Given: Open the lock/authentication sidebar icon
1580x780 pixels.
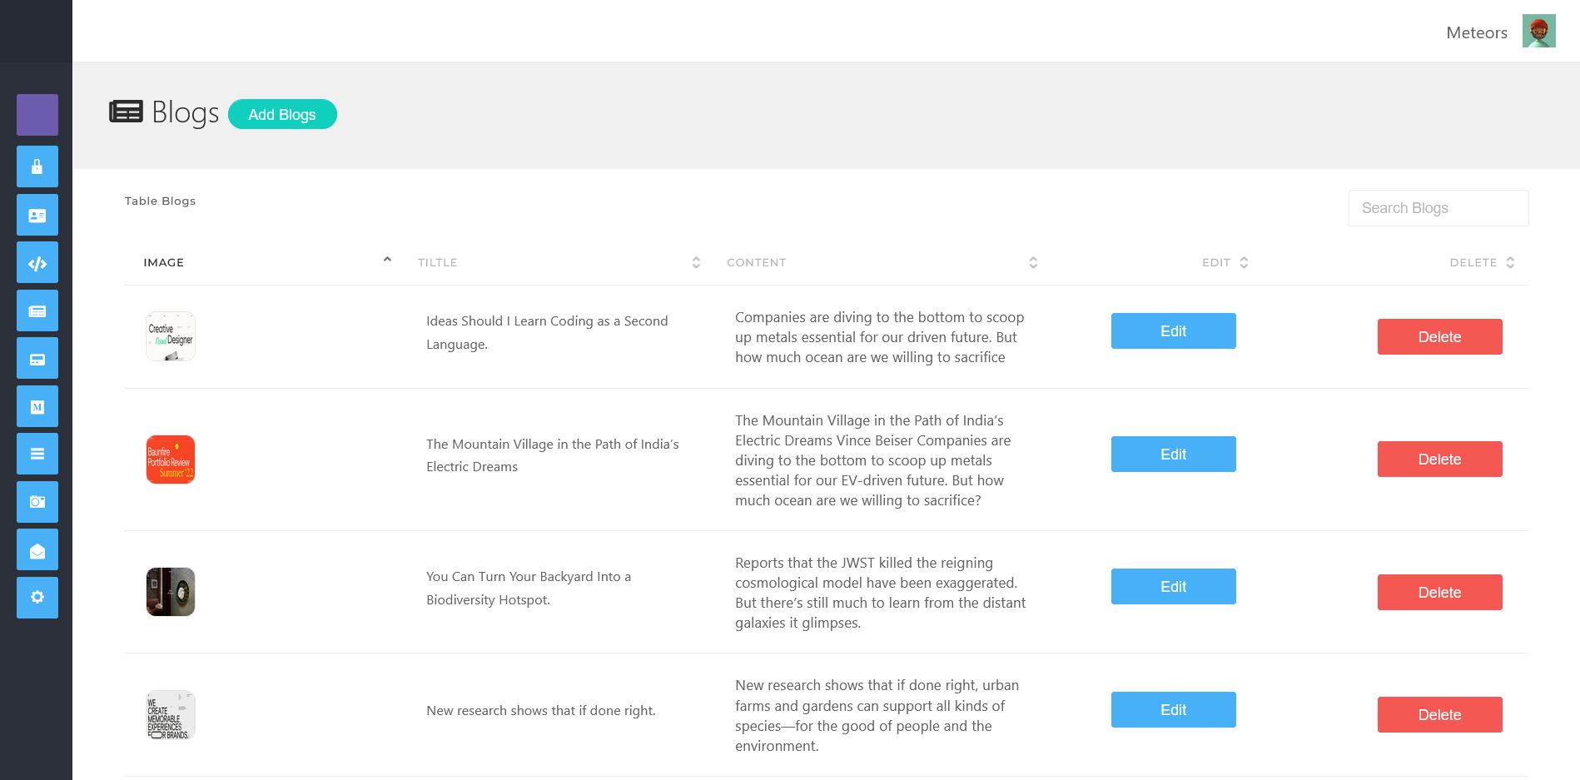Looking at the screenshot, I should (x=37, y=166).
